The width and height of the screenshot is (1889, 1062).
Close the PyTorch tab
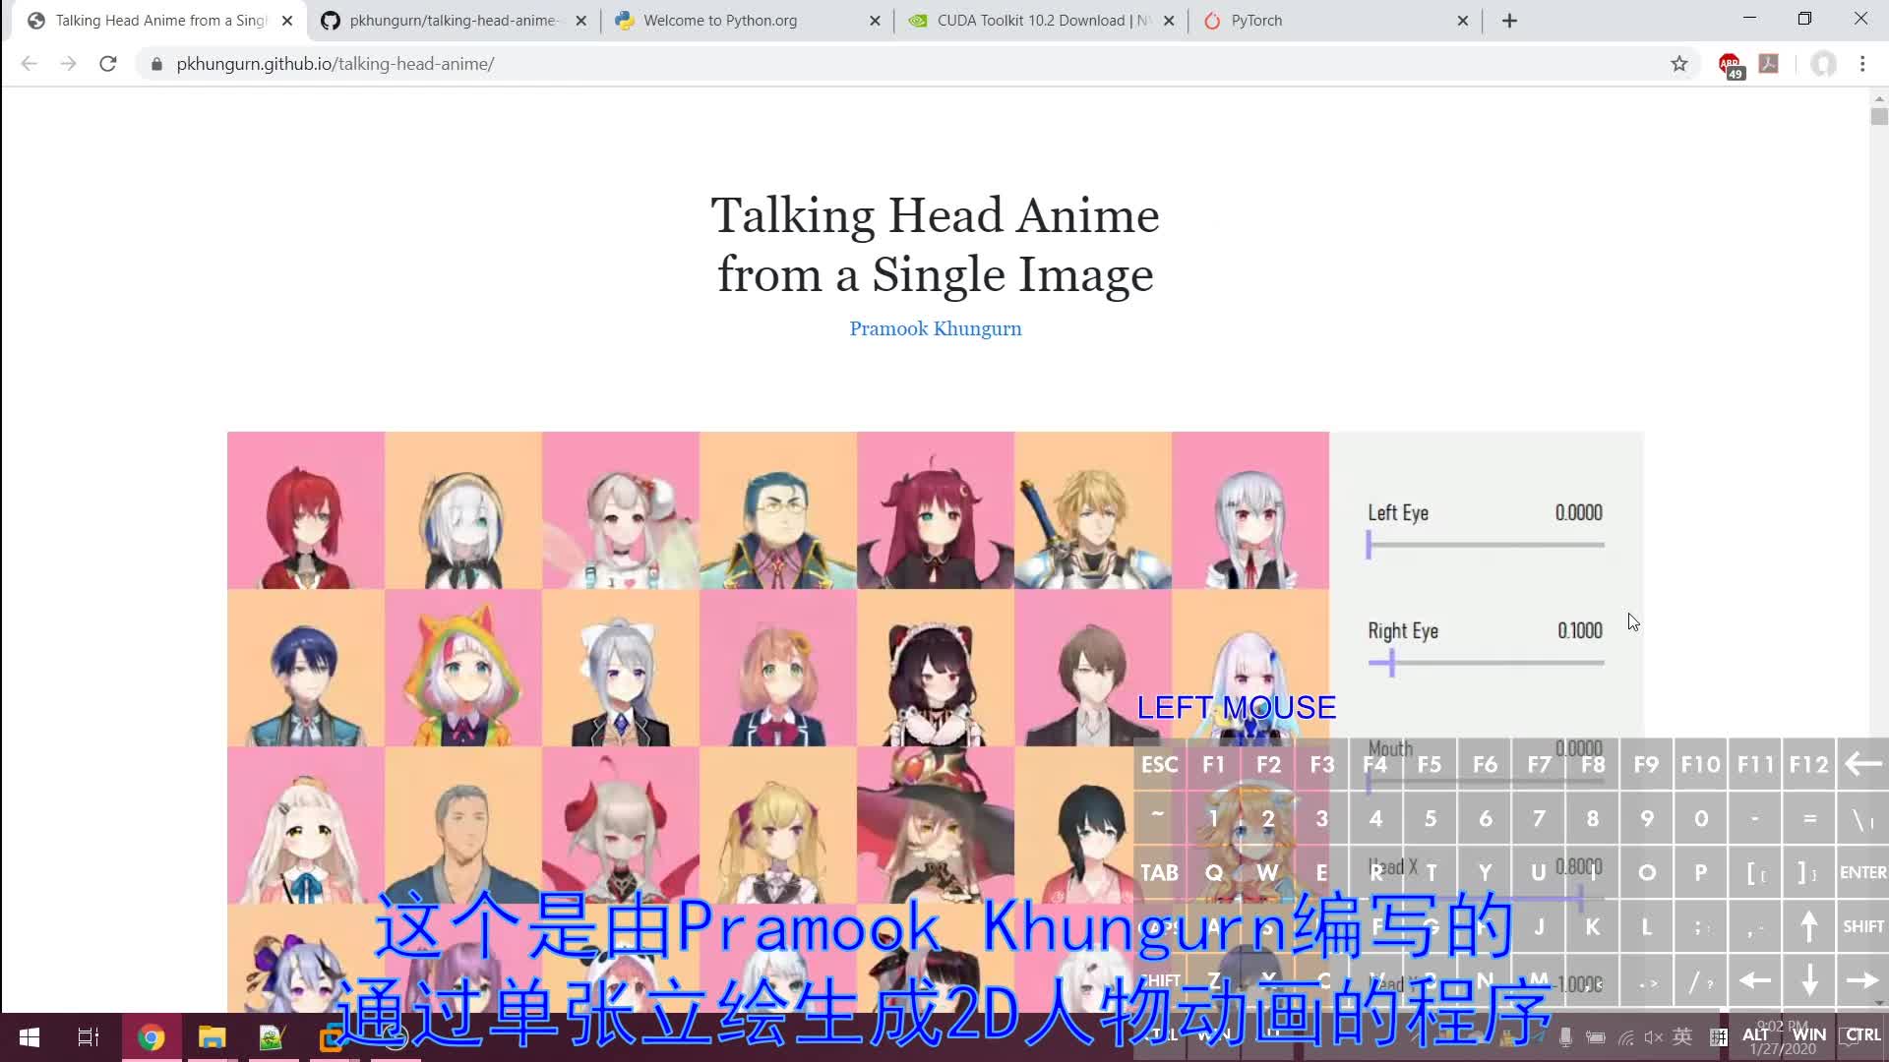(x=1462, y=21)
